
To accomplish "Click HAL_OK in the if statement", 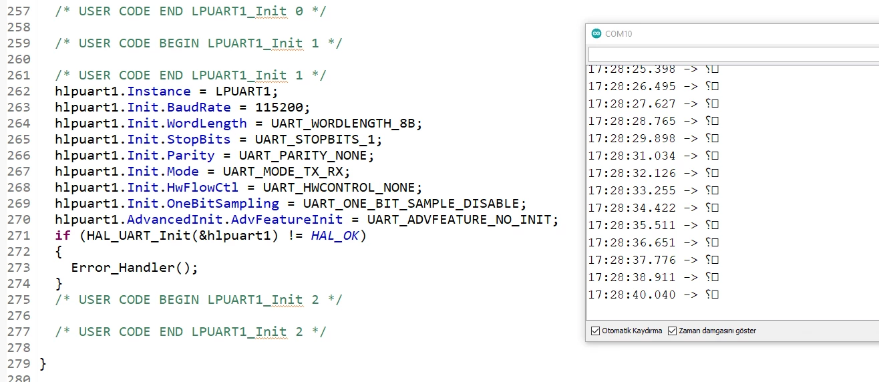I will [335, 236].
